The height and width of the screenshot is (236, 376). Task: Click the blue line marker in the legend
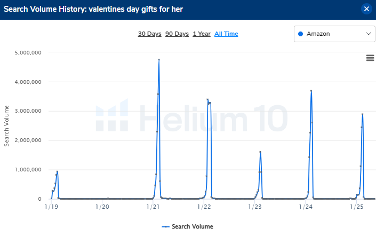click(x=166, y=226)
